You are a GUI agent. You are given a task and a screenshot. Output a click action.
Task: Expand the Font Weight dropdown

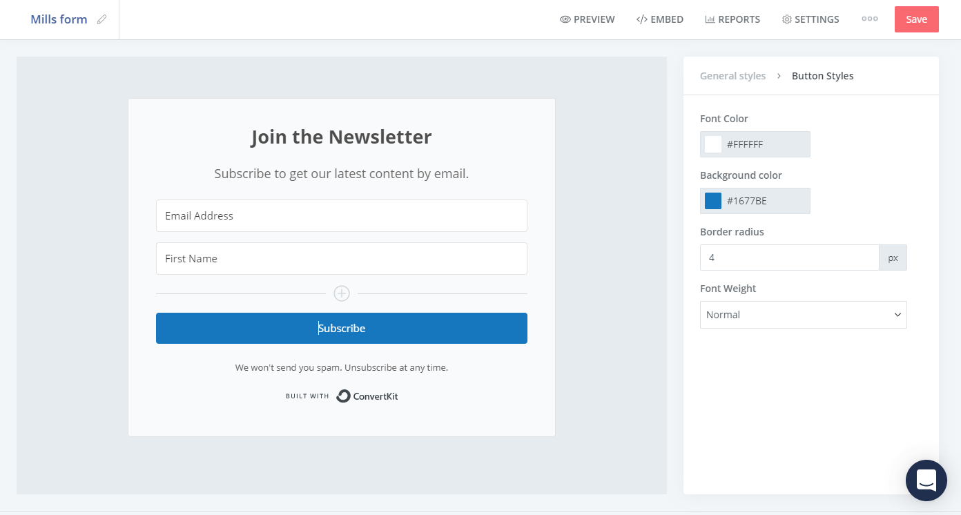coord(804,315)
